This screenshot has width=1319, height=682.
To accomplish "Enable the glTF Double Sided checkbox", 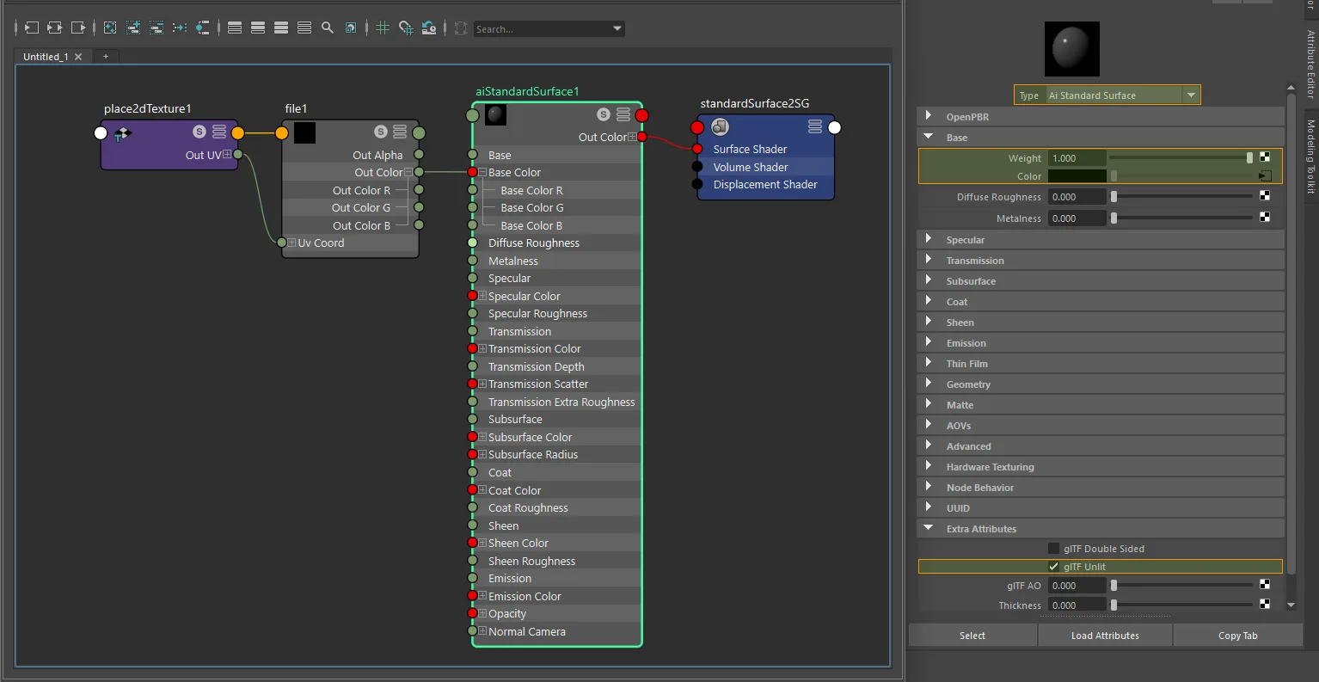I will (x=1053, y=548).
